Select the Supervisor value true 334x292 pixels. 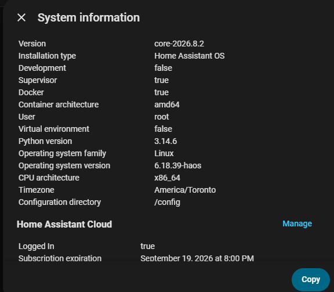click(x=161, y=80)
